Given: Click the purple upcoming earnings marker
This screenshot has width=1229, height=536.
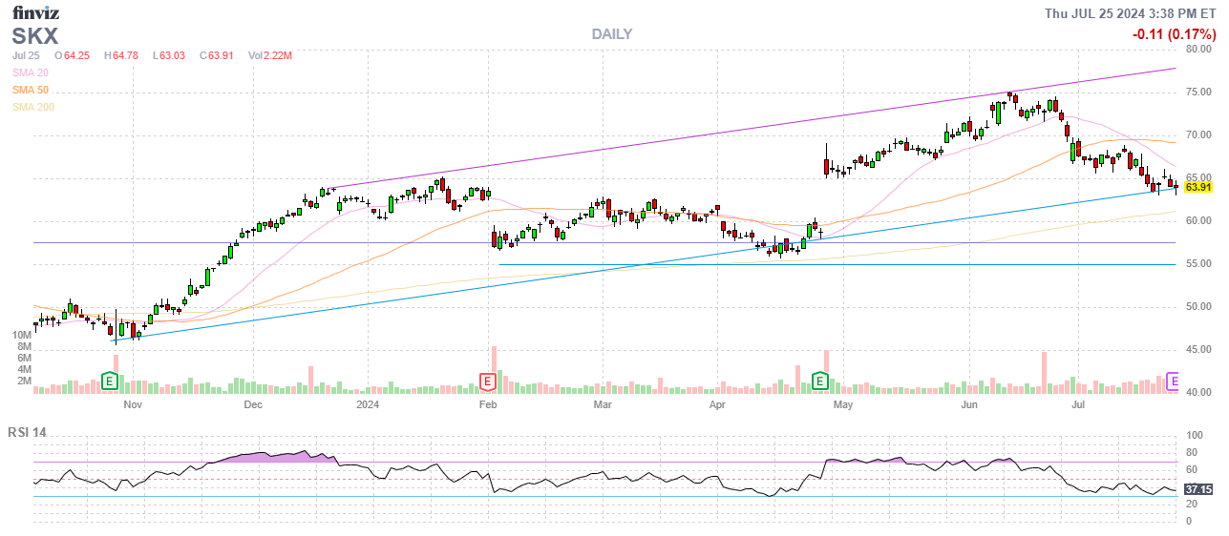Looking at the screenshot, I should [1175, 381].
